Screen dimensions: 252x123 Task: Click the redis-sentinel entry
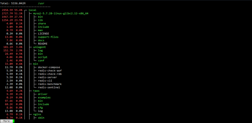point(49,87)
